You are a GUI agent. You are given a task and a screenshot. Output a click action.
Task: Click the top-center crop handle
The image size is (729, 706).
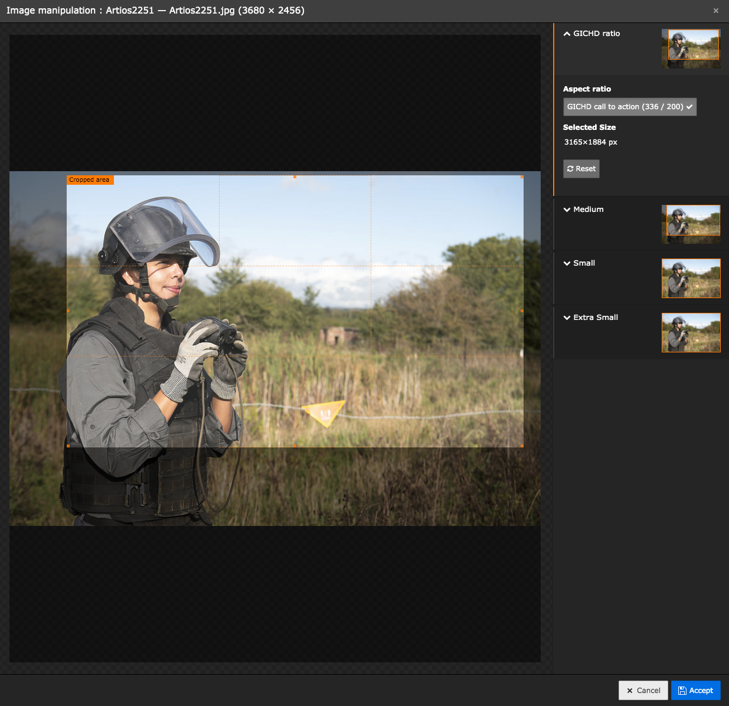(x=295, y=177)
